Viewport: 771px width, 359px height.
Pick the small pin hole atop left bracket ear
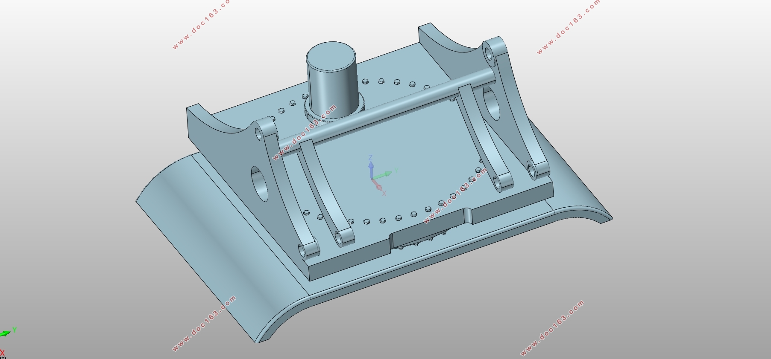point(259,133)
